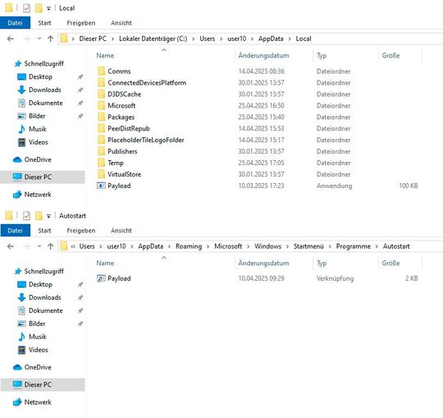Expand chevron after Startmenü in Autostart address bar
443x418 pixels.
[x=330, y=246]
